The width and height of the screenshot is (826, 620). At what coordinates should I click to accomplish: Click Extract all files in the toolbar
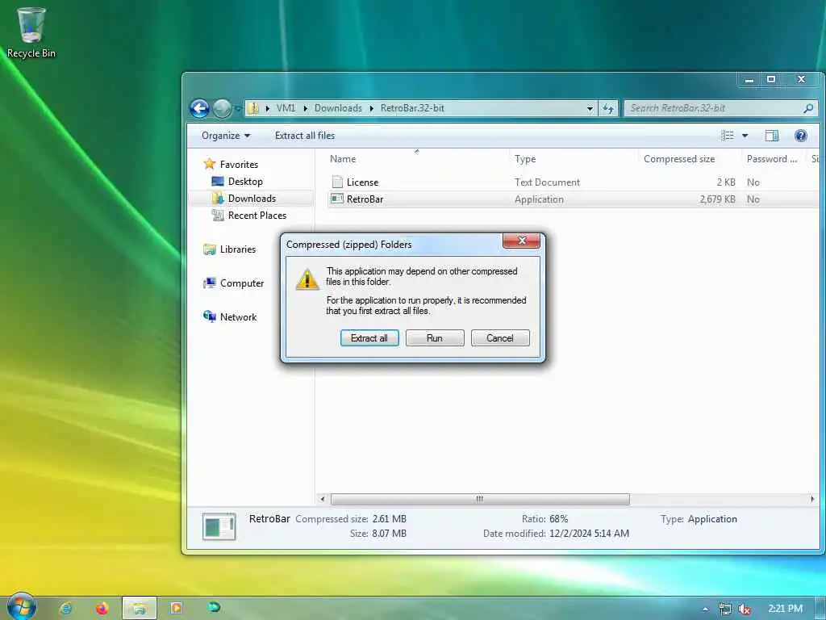pos(305,136)
